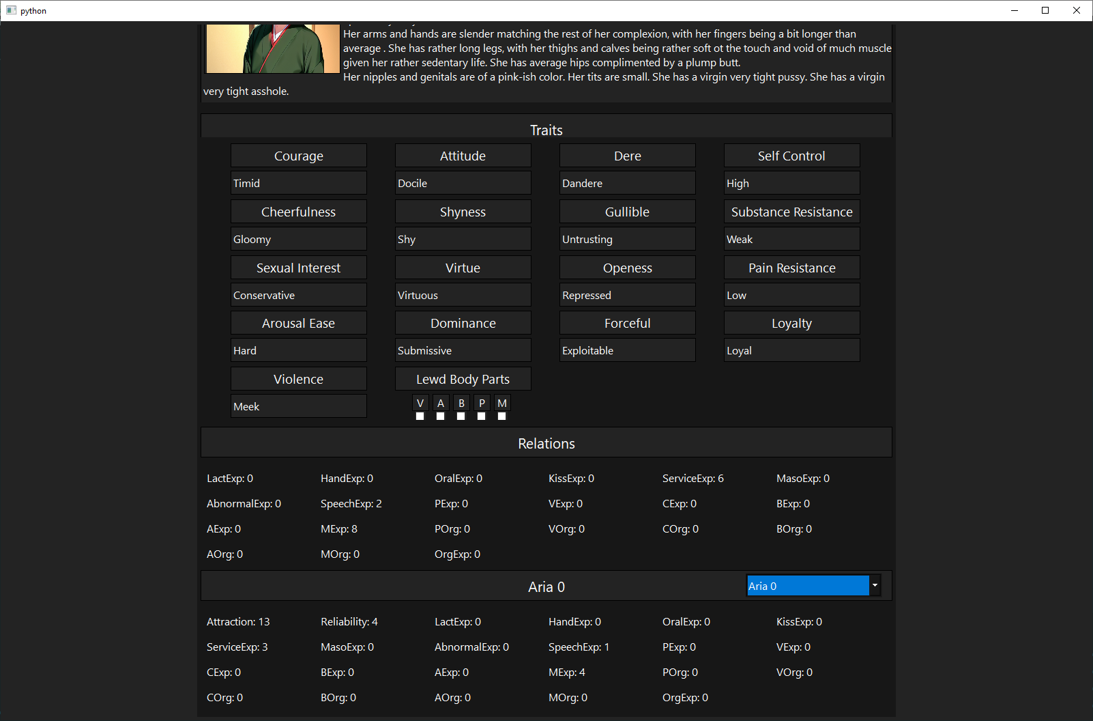Click the character portrait image
This screenshot has width=1093, height=721.
click(x=273, y=48)
